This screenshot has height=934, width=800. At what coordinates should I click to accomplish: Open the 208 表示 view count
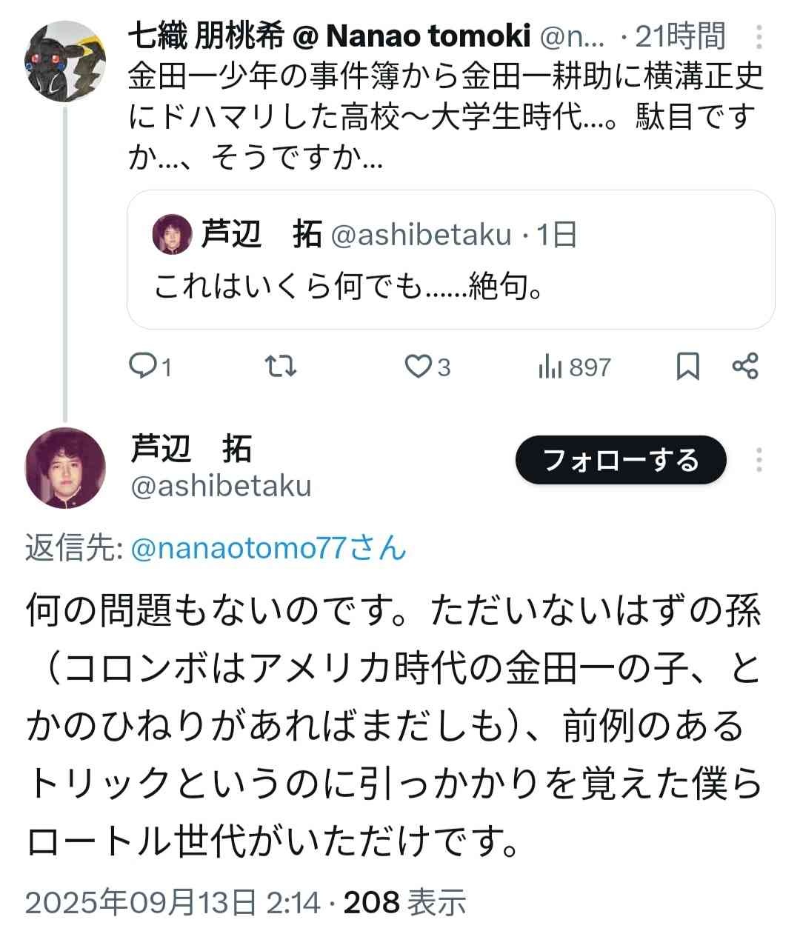404,902
